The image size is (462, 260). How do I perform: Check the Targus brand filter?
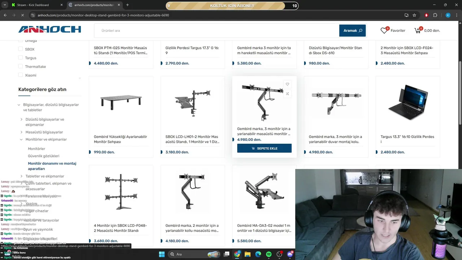point(21,57)
